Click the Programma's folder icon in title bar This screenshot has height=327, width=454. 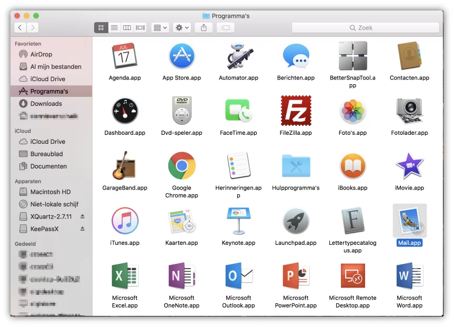click(x=206, y=16)
